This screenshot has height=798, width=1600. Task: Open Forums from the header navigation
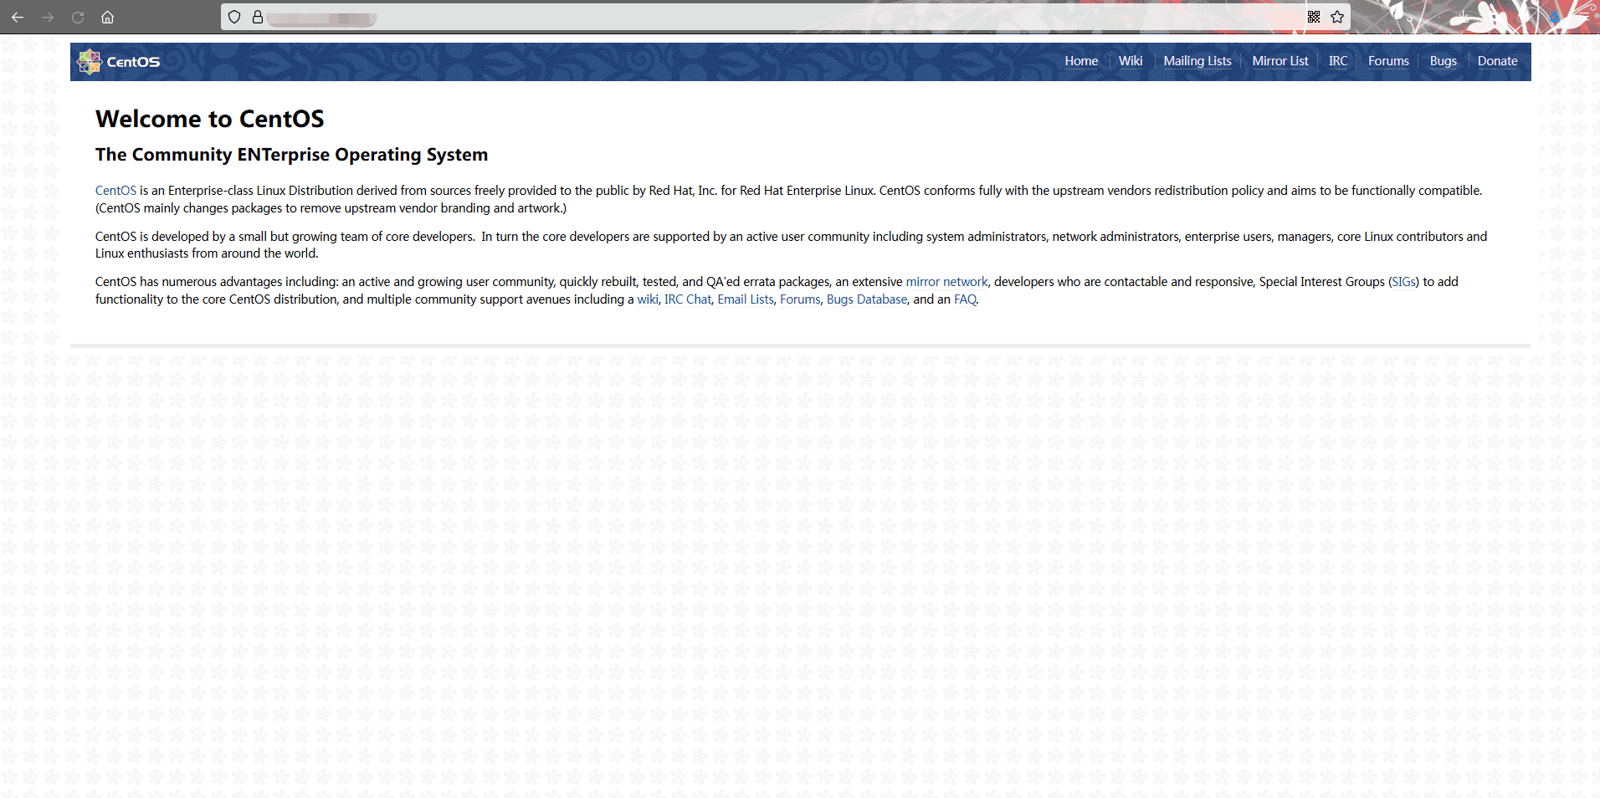1388,61
